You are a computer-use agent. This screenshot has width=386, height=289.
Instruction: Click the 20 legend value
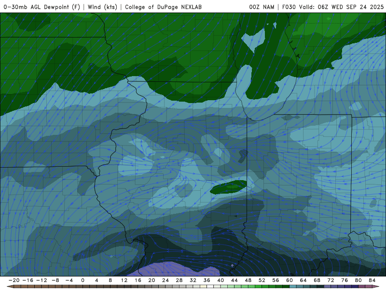point(152,280)
